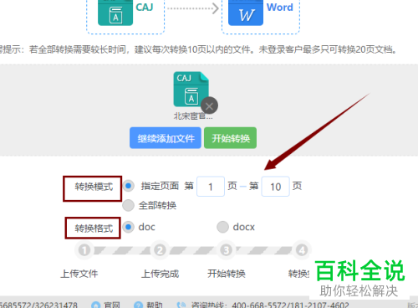Click step 3 circle in progress bar
Screen dimensions: 418x308
click(227, 250)
